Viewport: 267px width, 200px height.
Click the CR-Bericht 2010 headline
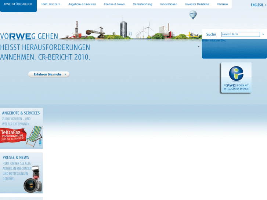click(45, 52)
